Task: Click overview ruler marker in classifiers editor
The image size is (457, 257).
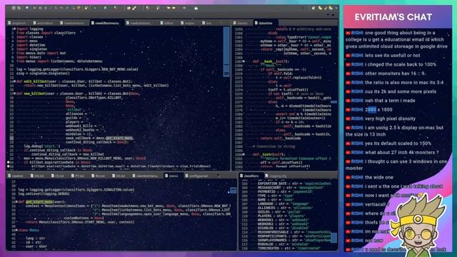Action: [333, 238]
